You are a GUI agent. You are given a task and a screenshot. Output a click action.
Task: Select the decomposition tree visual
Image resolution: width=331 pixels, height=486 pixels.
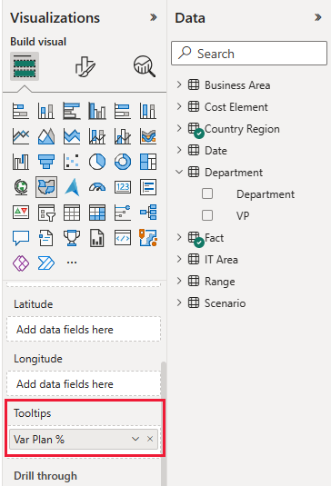click(148, 213)
